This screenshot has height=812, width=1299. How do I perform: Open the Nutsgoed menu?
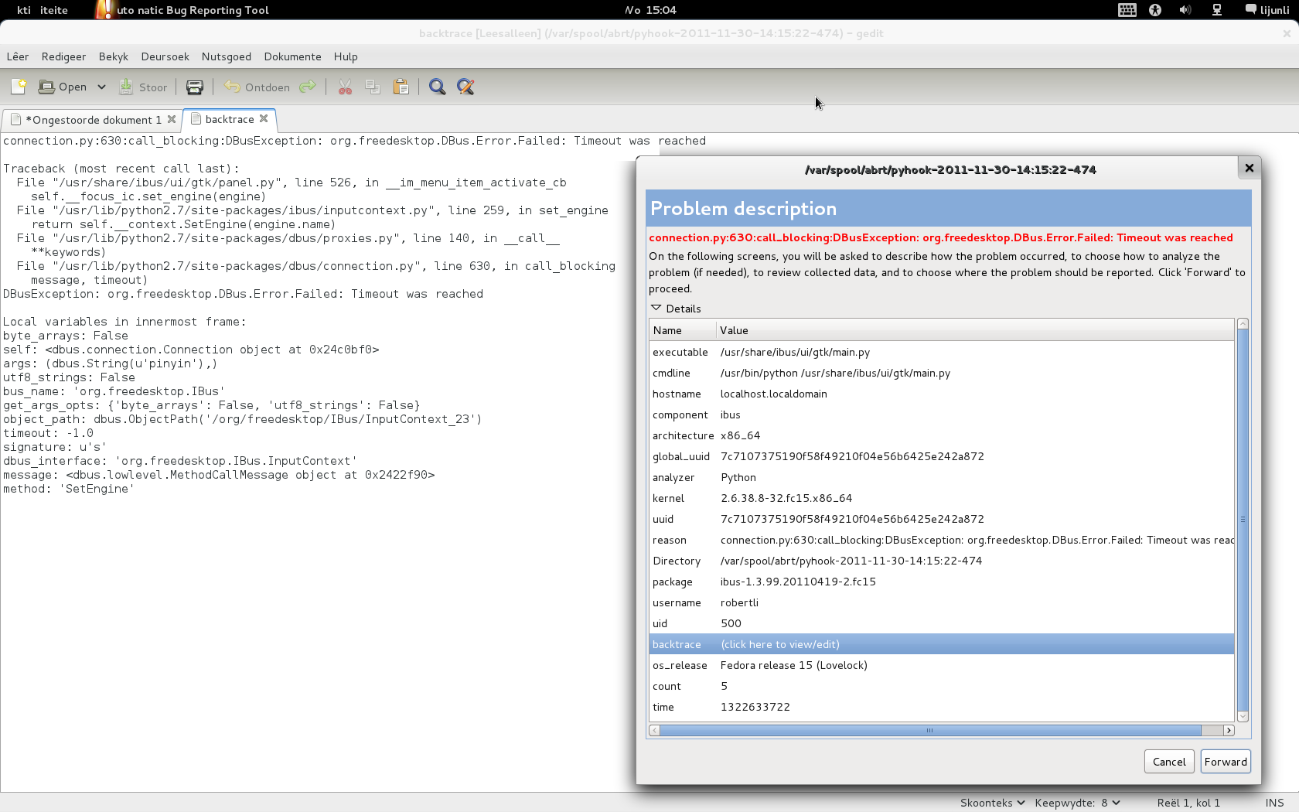[x=226, y=56]
